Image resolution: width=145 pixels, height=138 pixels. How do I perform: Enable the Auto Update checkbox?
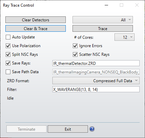coord(8,37)
